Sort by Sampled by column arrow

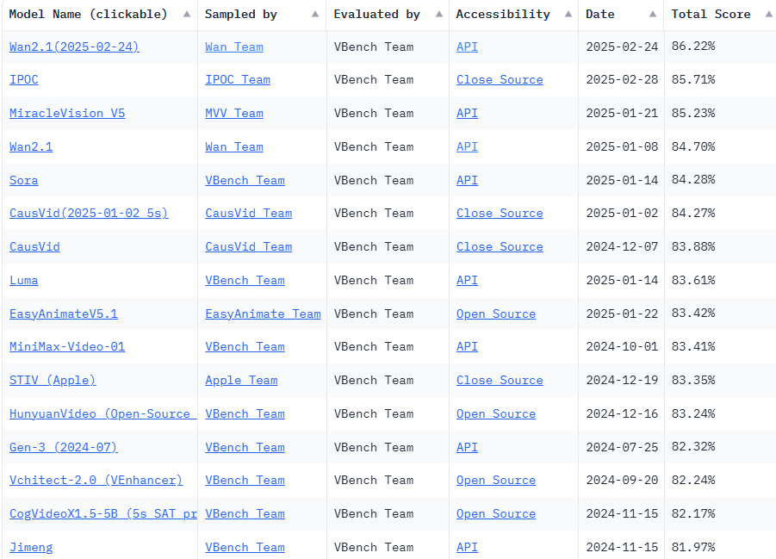(x=314, y=14)
